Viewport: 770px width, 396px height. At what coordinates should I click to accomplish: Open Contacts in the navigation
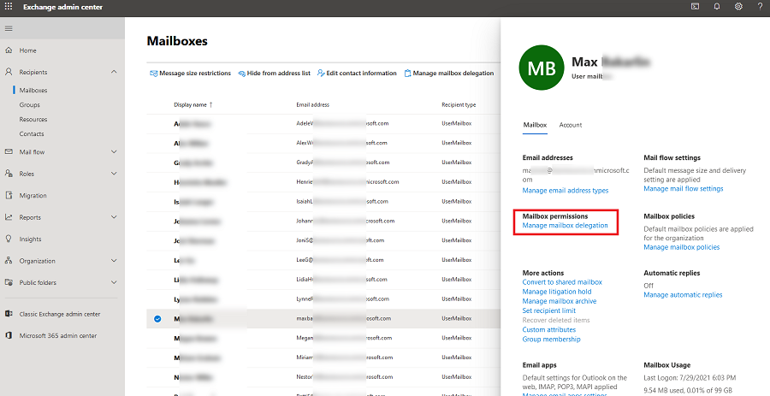(x=32, y=133)
